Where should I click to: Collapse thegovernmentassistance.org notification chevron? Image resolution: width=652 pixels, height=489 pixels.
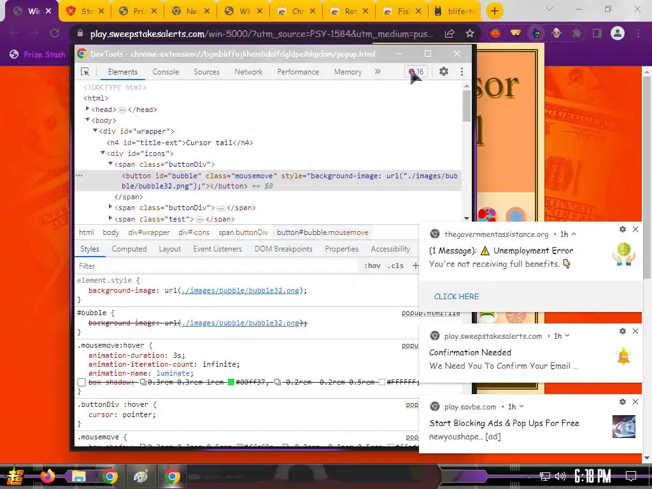pos(574,234)
